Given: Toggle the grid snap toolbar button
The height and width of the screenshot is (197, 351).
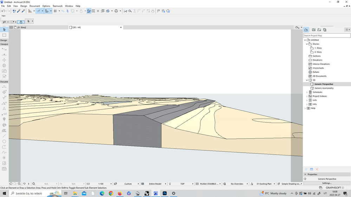Looking at the screenshot, I should pos(55,11).
